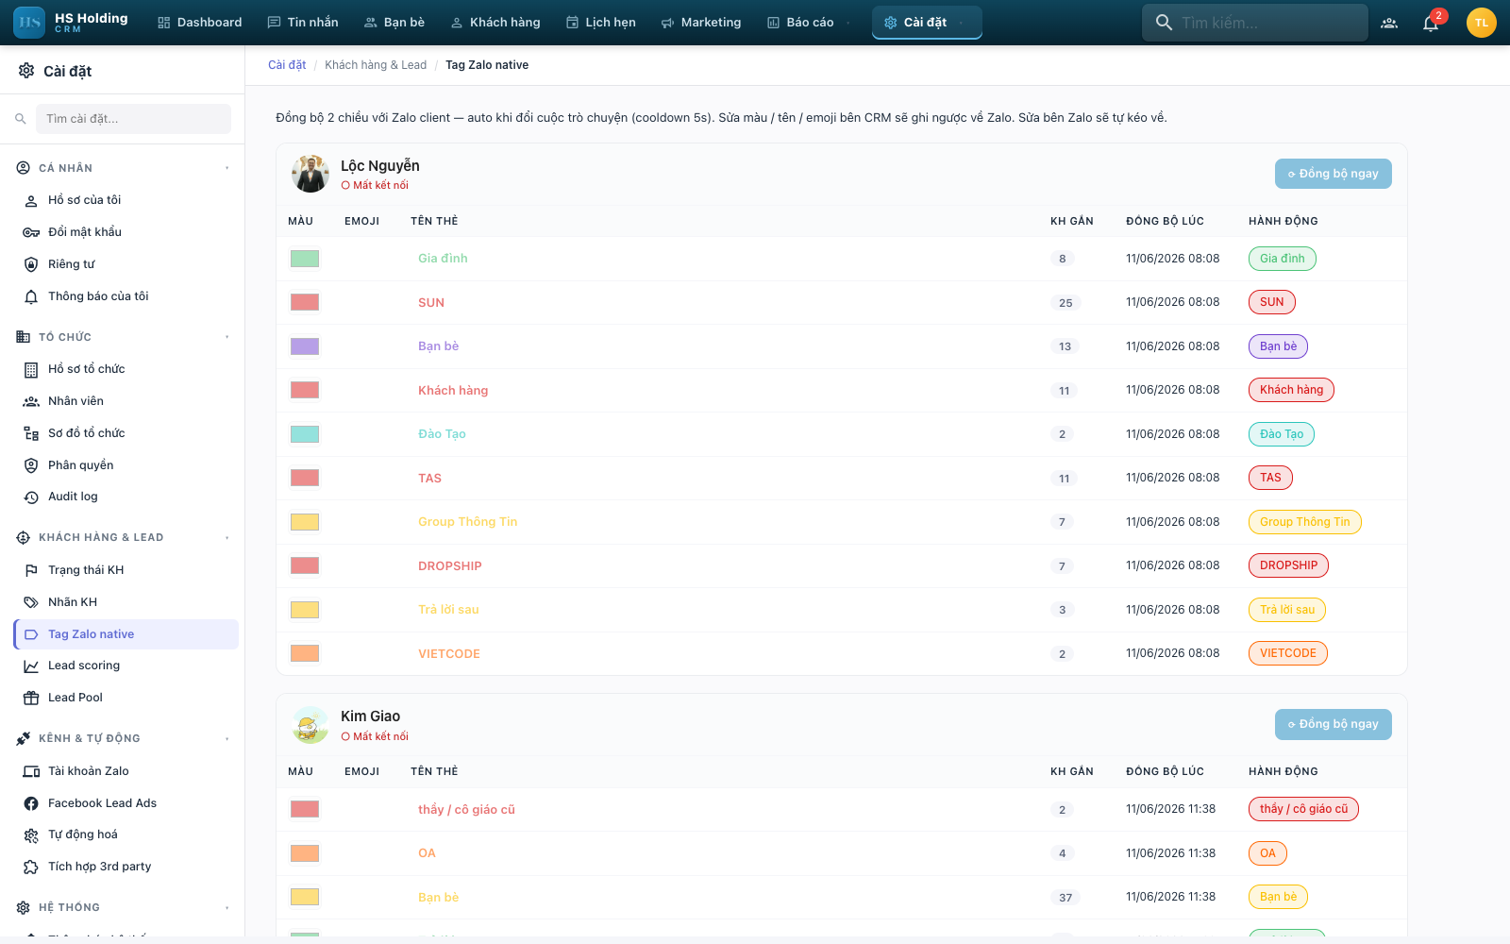The width and height of the screenshot is (1510, 944).
Task: Pick the yellow color swatch for Trả lời sau
Action: tap(305, 610)
